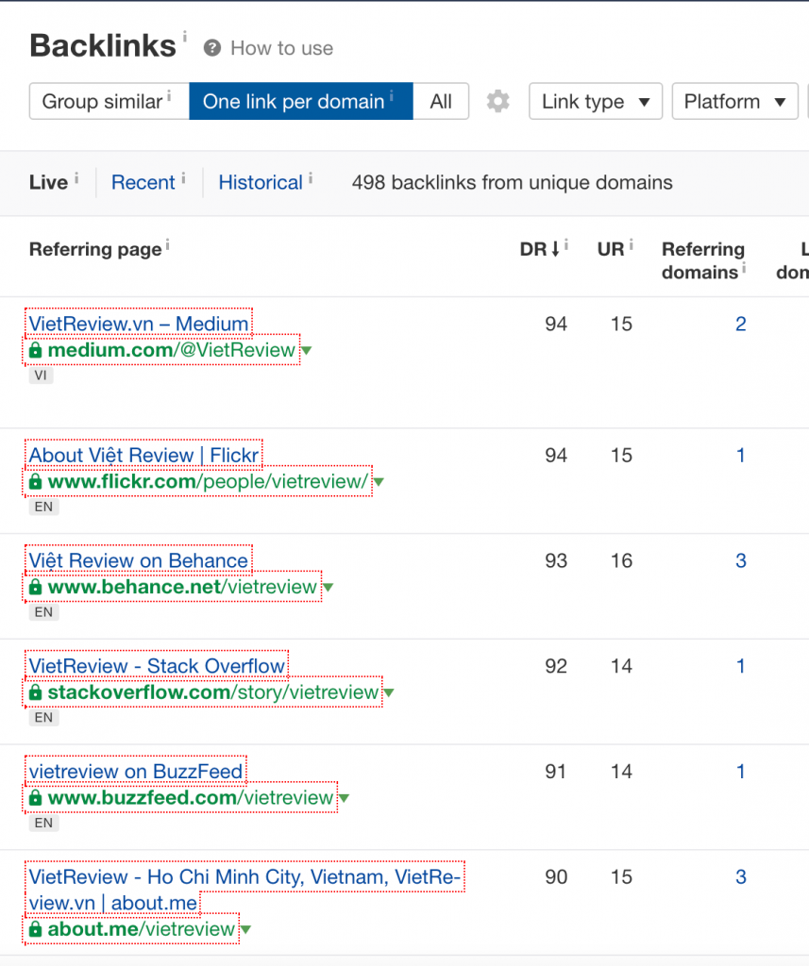
Task: Open vietreview on BuzzFeed link
Action: tap(136, 771)
